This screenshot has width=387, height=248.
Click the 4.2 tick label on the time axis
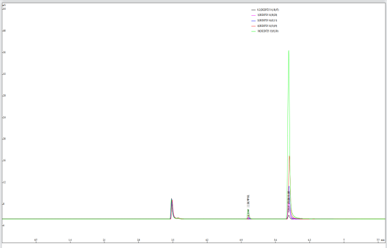(x=207, y=240)
